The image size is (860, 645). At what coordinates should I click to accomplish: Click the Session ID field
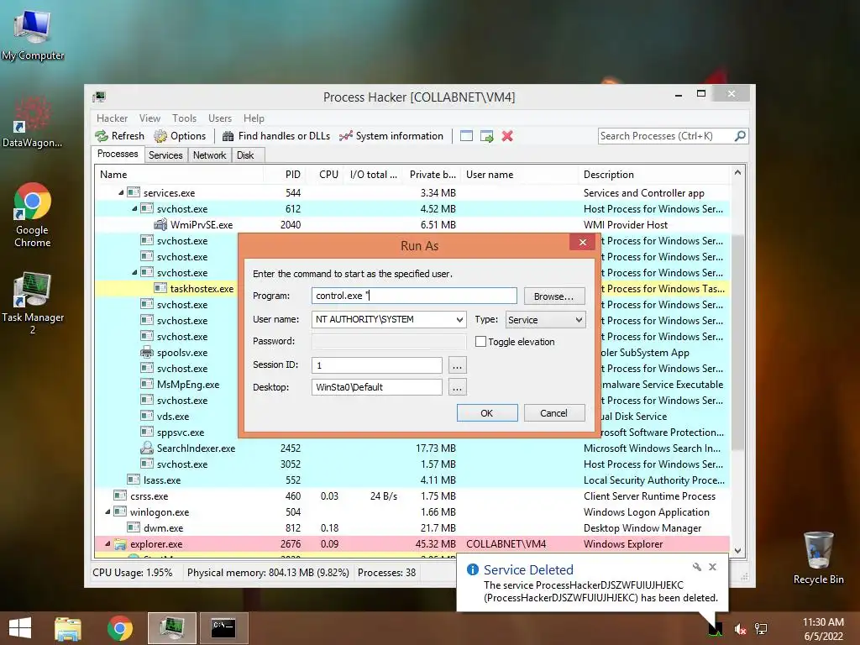(x=377, y=365)
